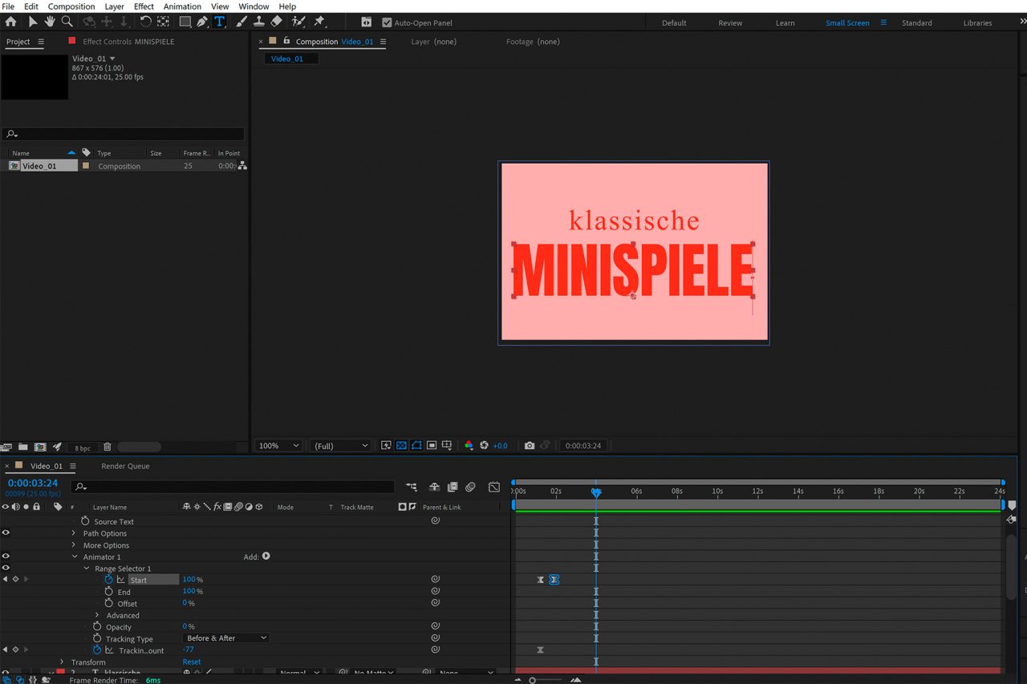1027x684 pixels.
Task: Click the Home icon in toolbar
Action: coord(11,22)
